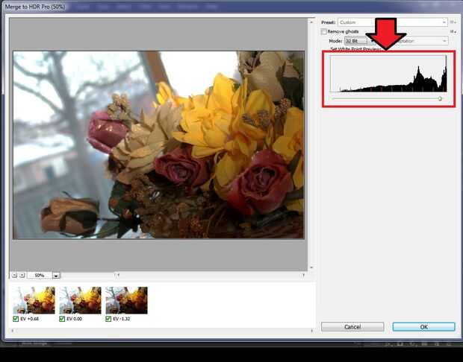Click the histogram in white point preview
Screen dimensions: 463x362
[388, 74]
